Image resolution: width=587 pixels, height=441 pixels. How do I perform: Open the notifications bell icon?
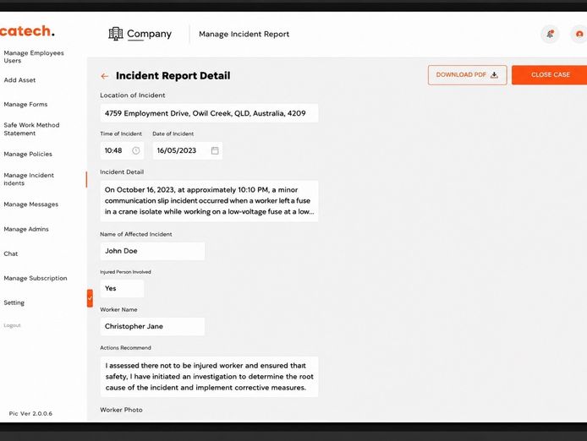point(550,35)
